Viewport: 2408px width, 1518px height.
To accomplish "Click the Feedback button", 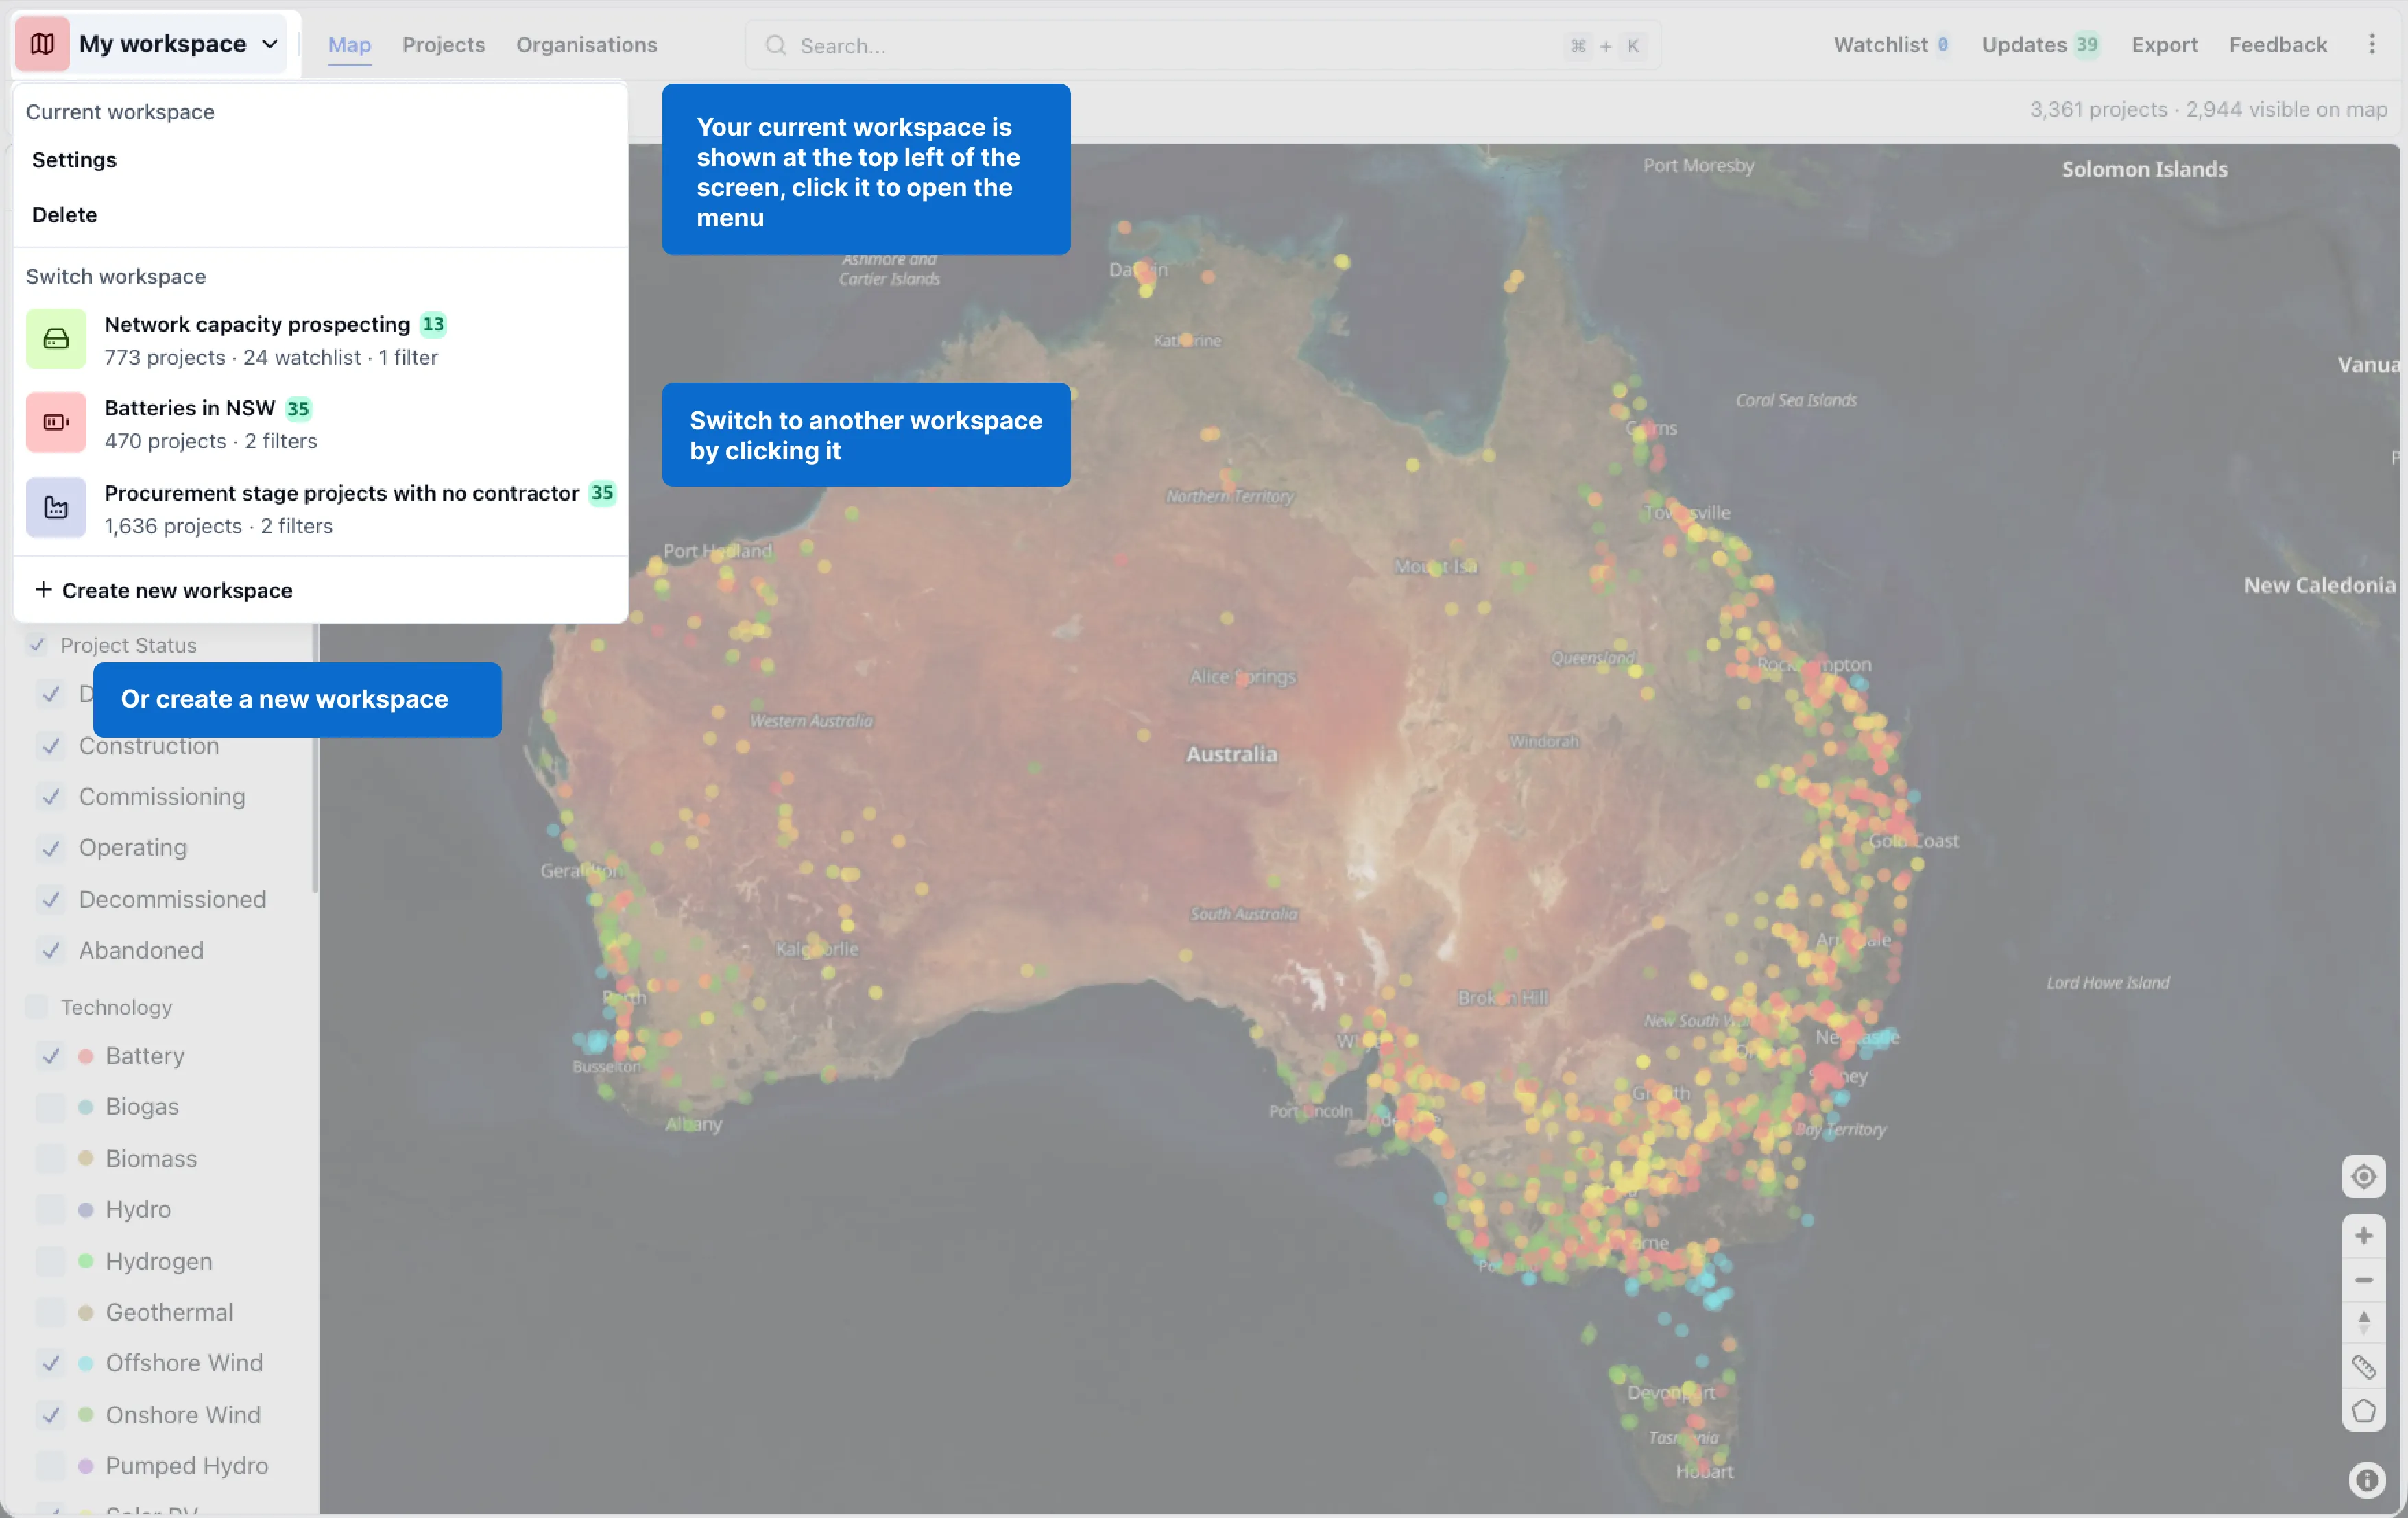I will tap(2277, 45).
